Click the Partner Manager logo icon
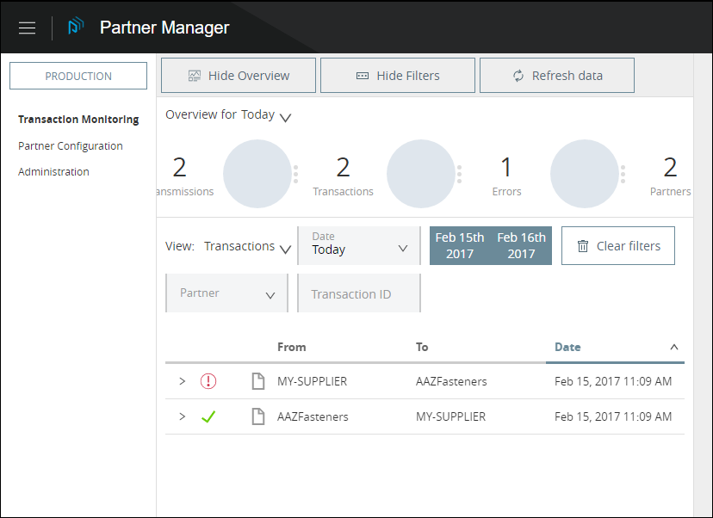 tap(76, 27)
